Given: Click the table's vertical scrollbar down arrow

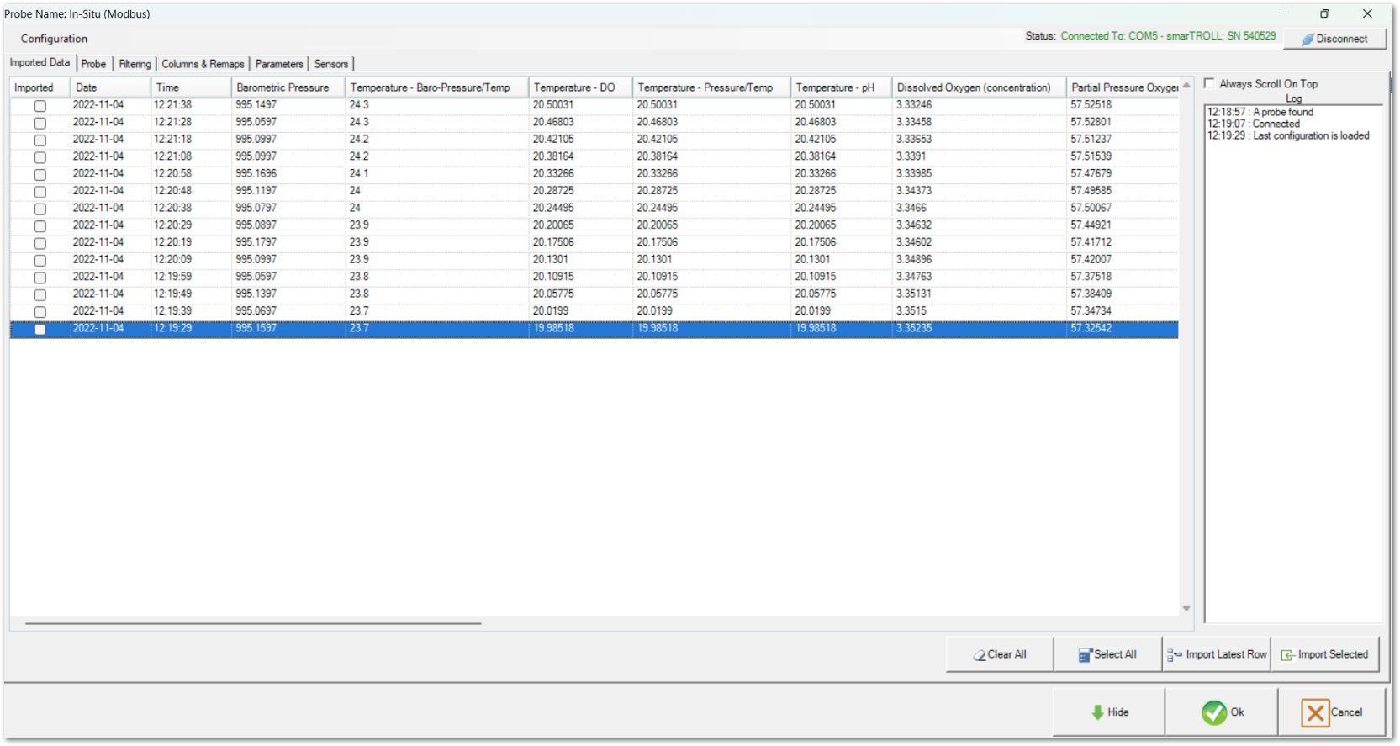Looking at the screenshot, I should point(1186,608).
